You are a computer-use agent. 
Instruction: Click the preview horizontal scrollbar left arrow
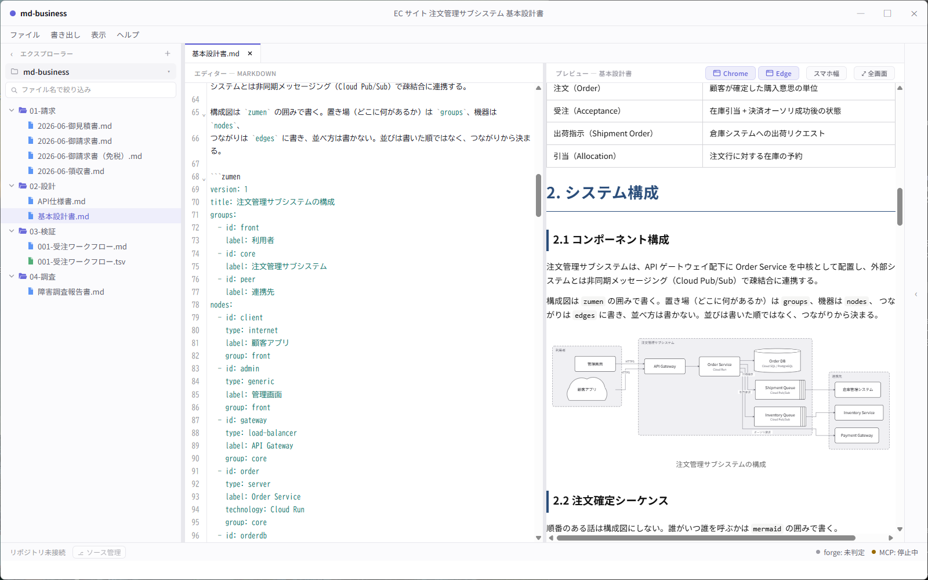tap(551, 538)
